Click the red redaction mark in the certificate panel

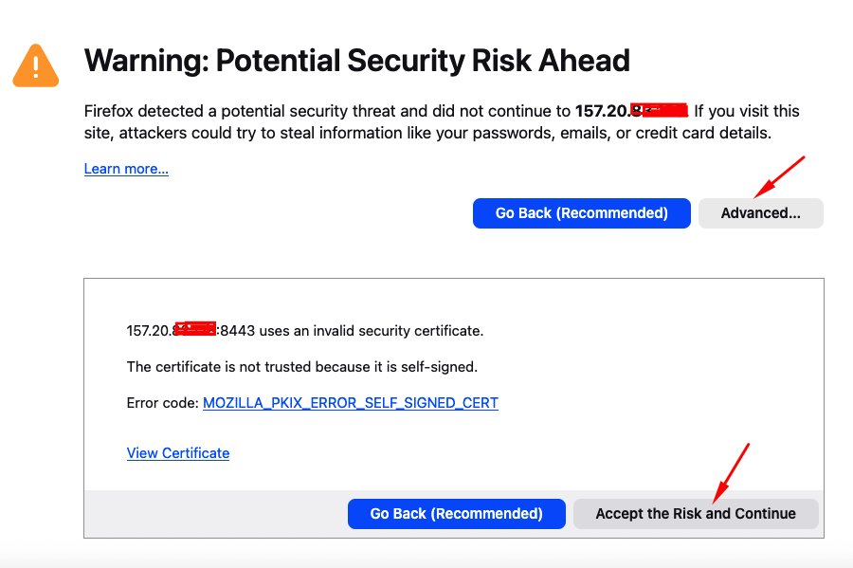click(x=196, y=330)
